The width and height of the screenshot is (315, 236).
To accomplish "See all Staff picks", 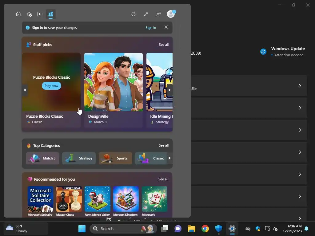I will (x=164, y=45).
